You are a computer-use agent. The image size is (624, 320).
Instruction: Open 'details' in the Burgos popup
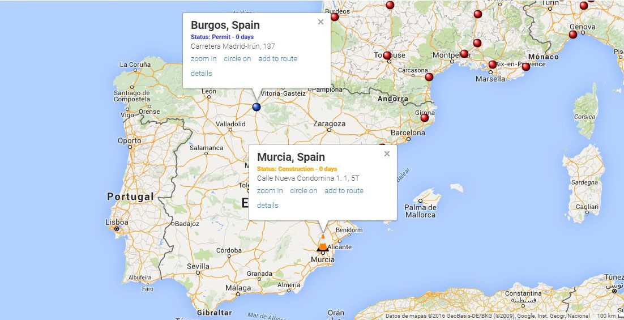[202, 73]
